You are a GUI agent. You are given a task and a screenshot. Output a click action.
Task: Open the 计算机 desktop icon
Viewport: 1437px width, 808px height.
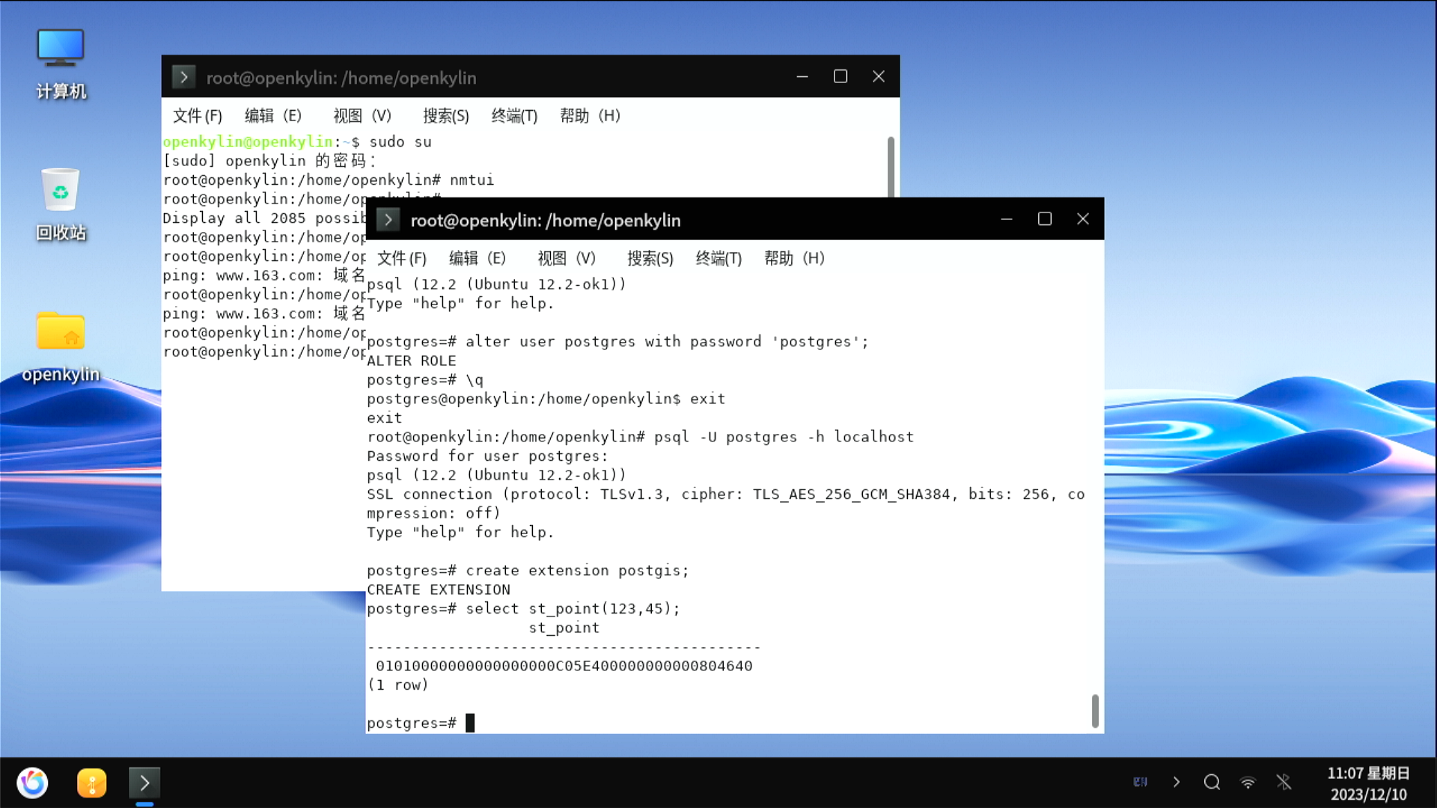click(x=61, y=64)
